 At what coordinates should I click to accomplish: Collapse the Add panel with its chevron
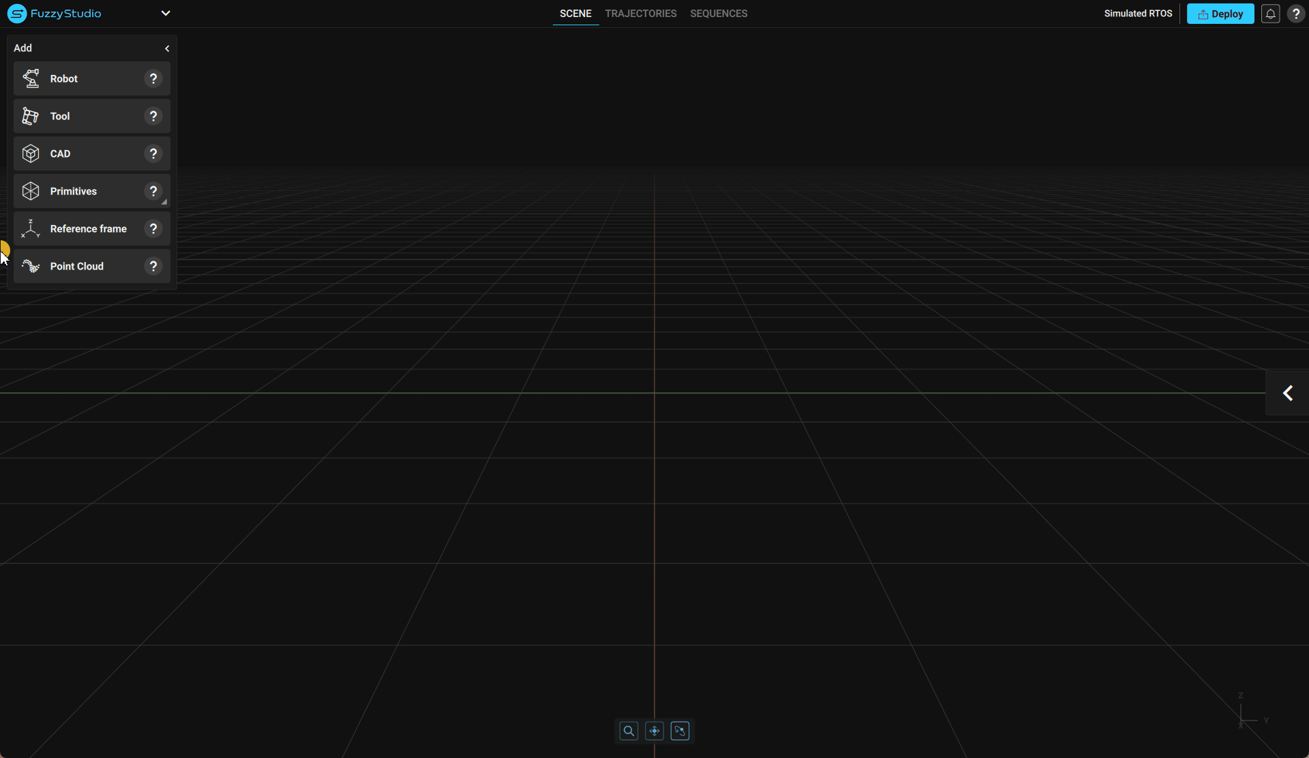[167, 48]
